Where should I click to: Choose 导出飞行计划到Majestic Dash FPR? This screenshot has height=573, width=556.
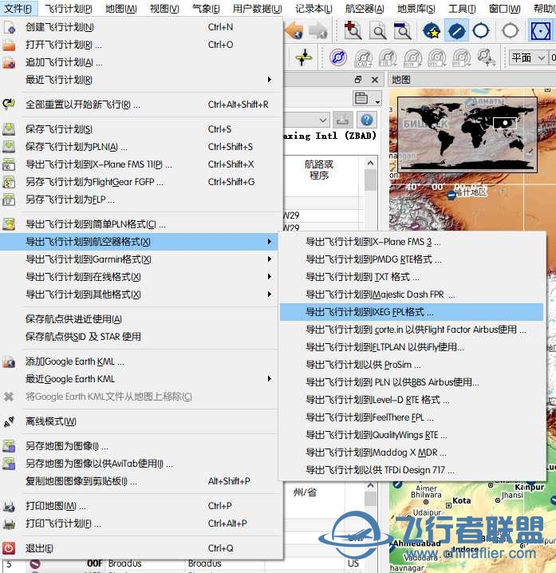(412, 294)
